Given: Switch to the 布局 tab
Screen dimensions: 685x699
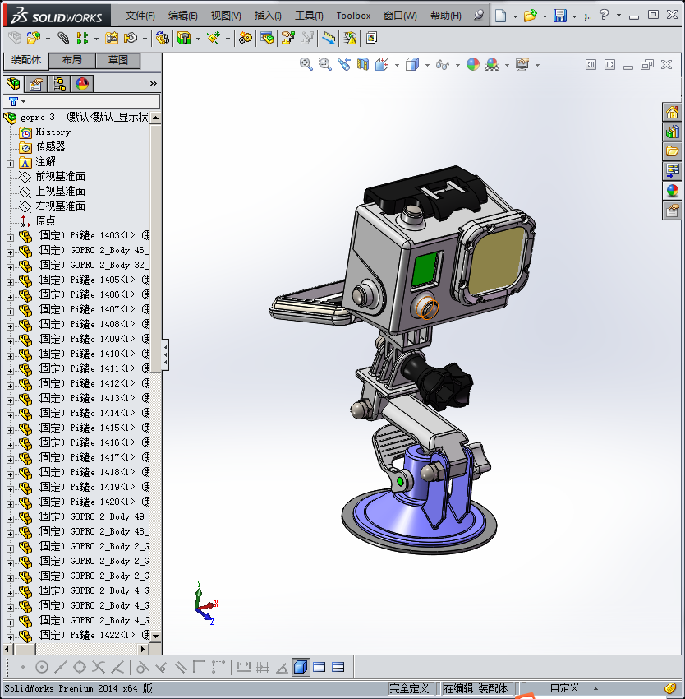Looking at the screenshot, I should (x=71, y=61).
